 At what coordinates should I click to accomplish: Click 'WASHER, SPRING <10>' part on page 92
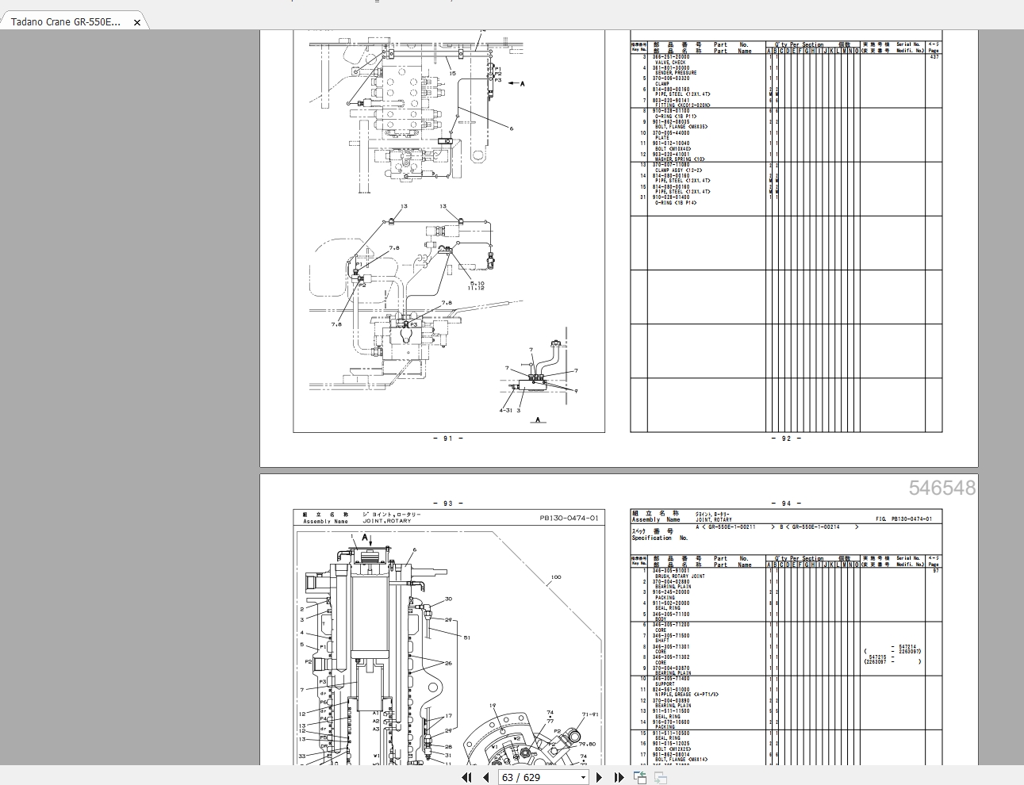[x=680, y=159]
